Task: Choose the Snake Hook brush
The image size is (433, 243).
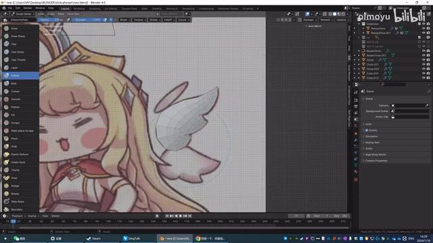Action: point(21,162)
